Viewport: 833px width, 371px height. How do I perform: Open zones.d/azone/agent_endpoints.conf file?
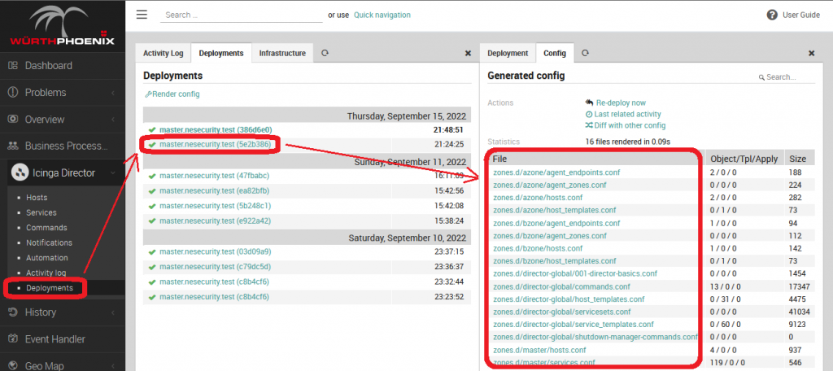pos(556,172)
